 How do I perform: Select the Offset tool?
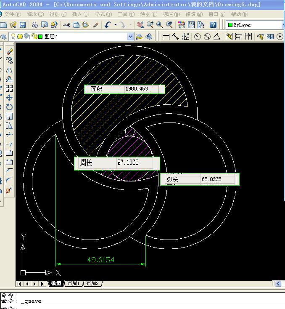(9, 79)
